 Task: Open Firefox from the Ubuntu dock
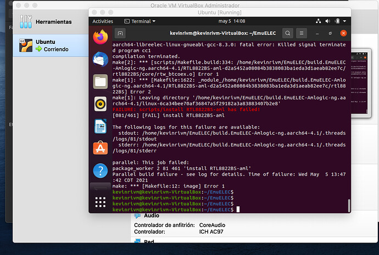tap(101, 37)
